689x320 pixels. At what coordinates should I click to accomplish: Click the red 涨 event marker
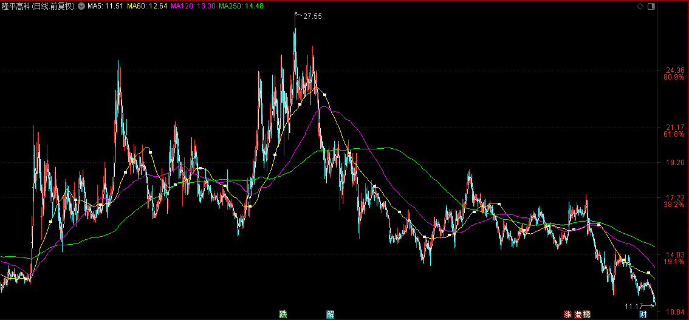tap(567, 315)
